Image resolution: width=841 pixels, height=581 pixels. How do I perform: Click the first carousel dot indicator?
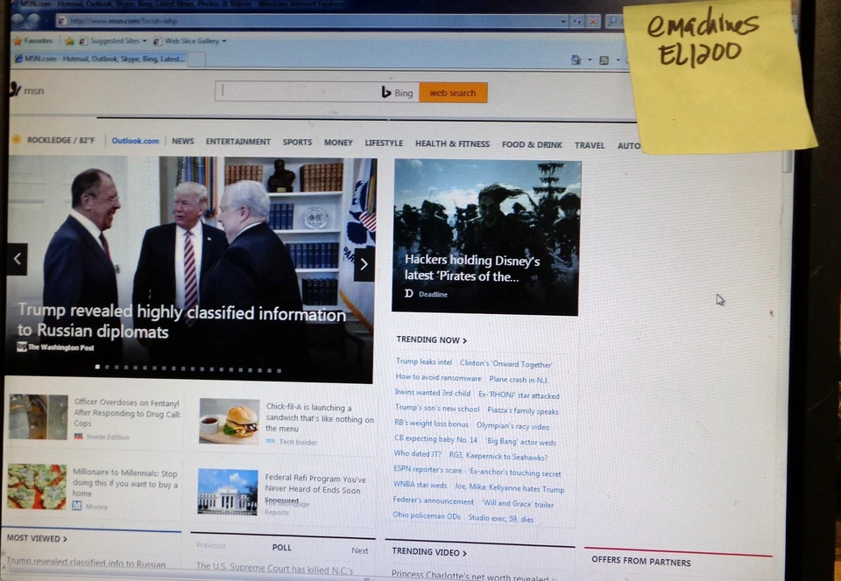click(97, 367)
